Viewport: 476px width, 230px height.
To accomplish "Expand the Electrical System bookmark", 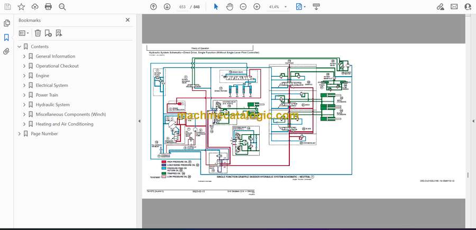I will 24,85.
